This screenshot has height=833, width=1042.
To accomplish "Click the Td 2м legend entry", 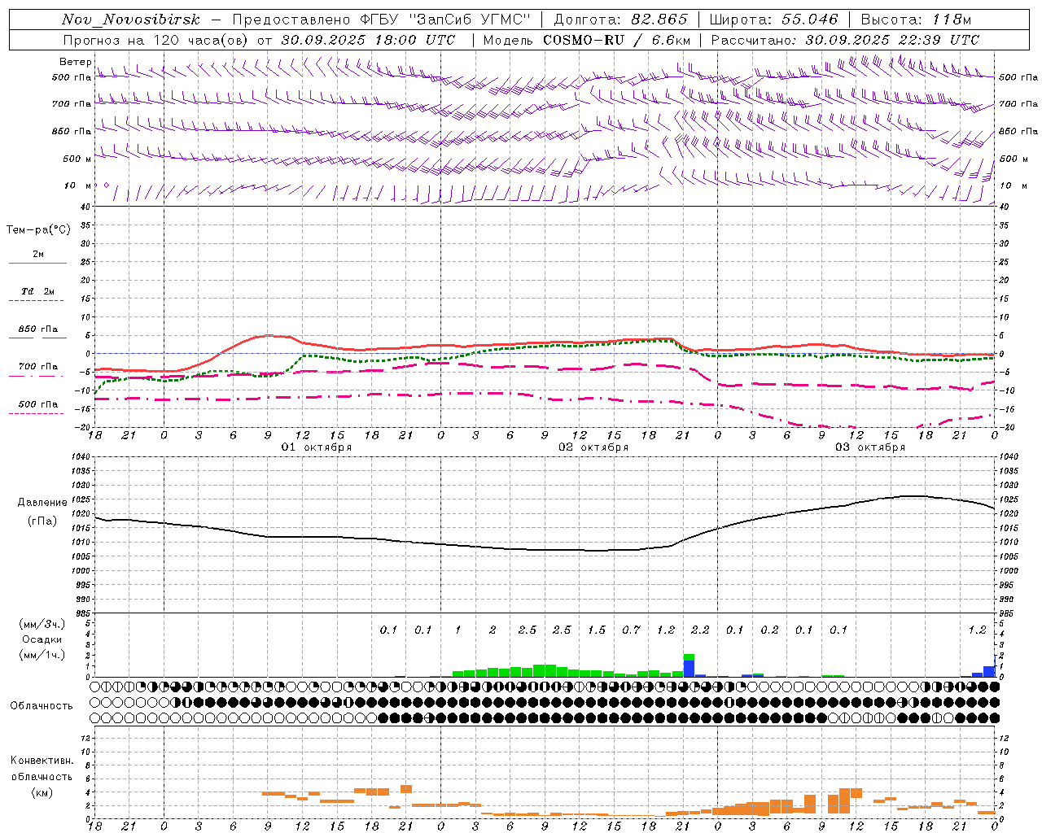I will coord(37,291).
